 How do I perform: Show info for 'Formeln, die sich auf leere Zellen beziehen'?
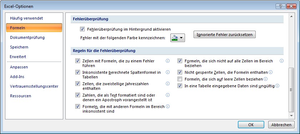266,79
